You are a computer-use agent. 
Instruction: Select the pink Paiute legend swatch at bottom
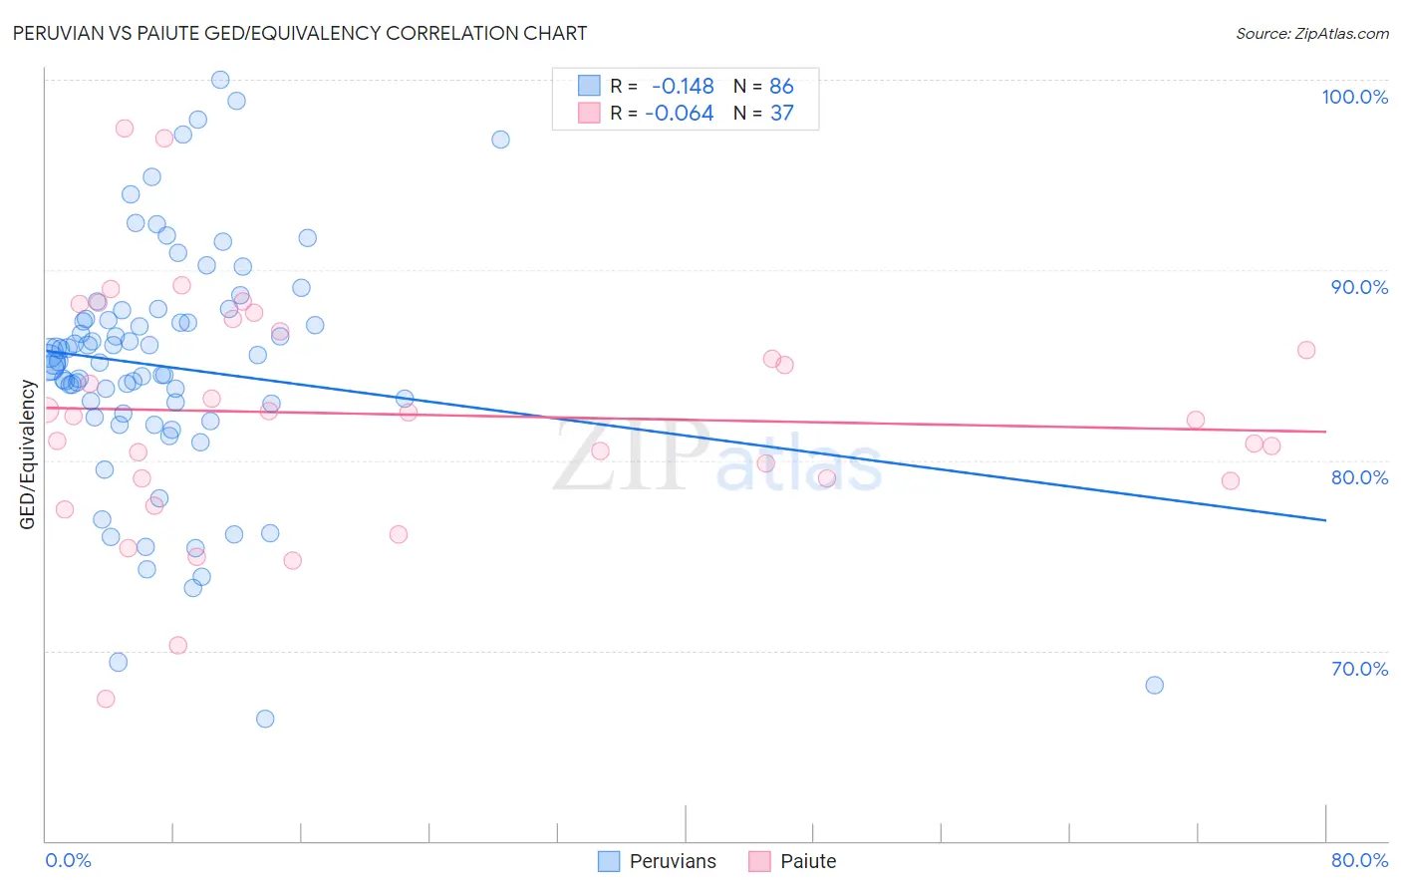[759, 861]
